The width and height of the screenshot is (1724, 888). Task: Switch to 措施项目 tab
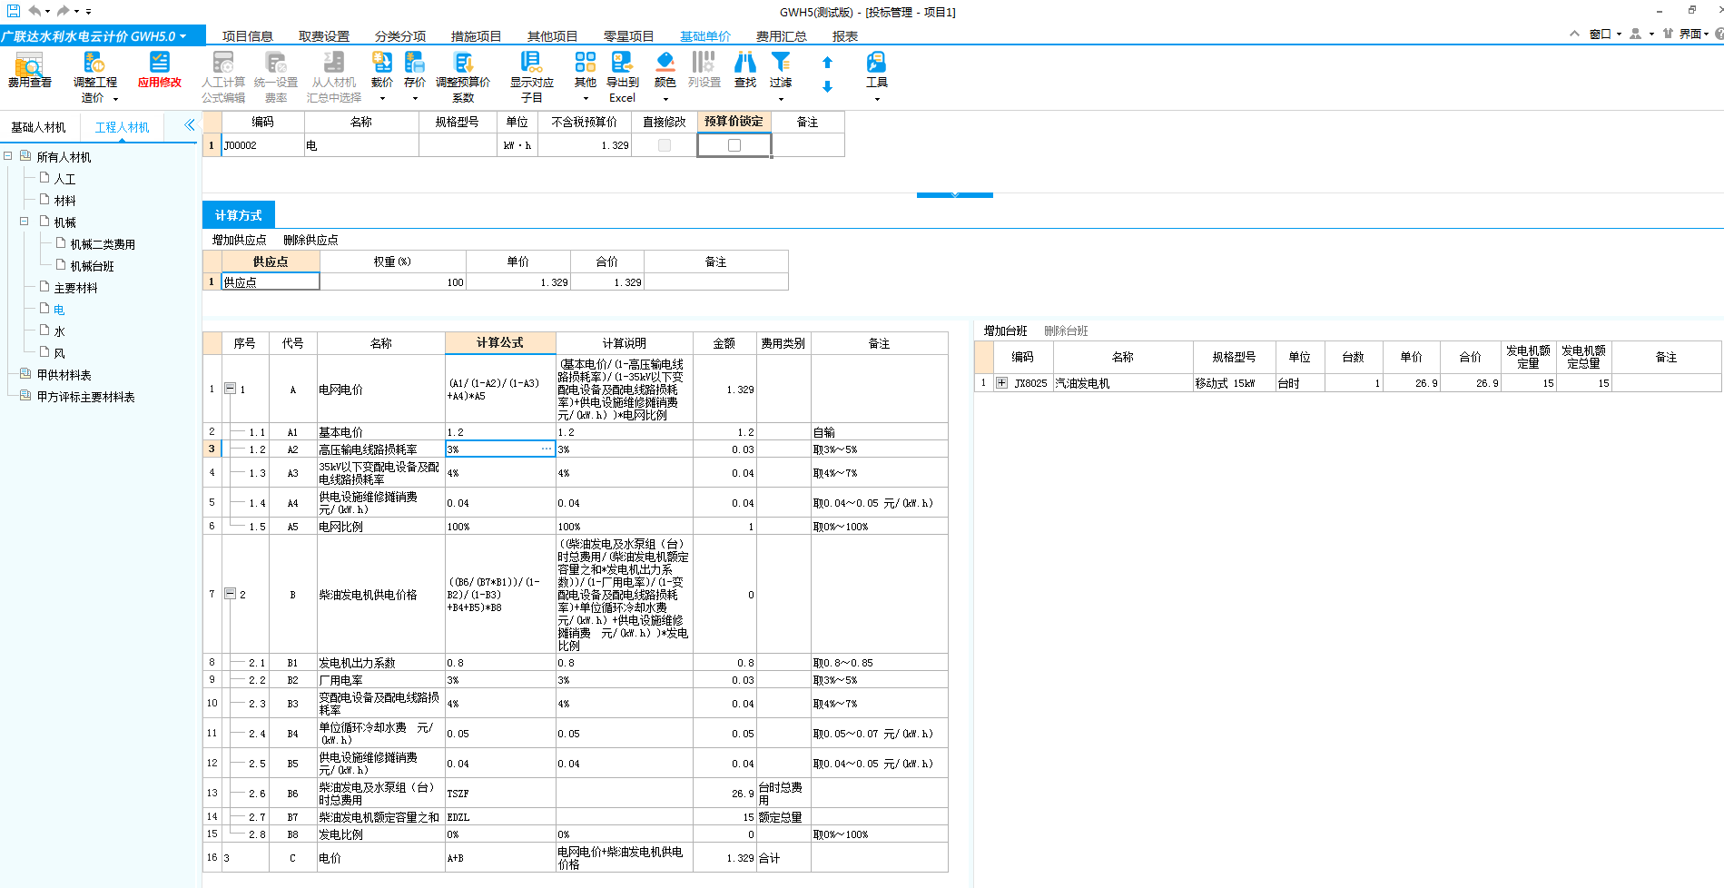(477, 36)
